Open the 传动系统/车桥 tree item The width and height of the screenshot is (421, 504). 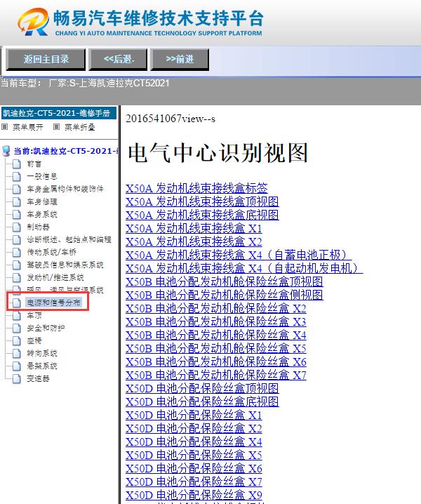[x=51, y=252]
